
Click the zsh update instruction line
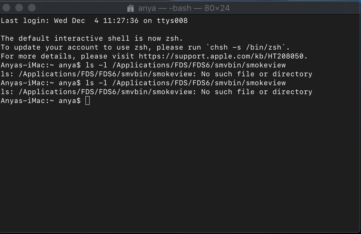(143, 47)
